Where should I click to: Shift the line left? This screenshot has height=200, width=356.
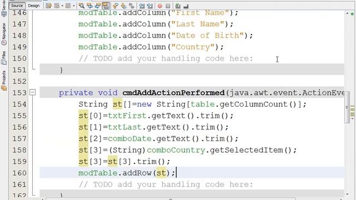(142, 6)
